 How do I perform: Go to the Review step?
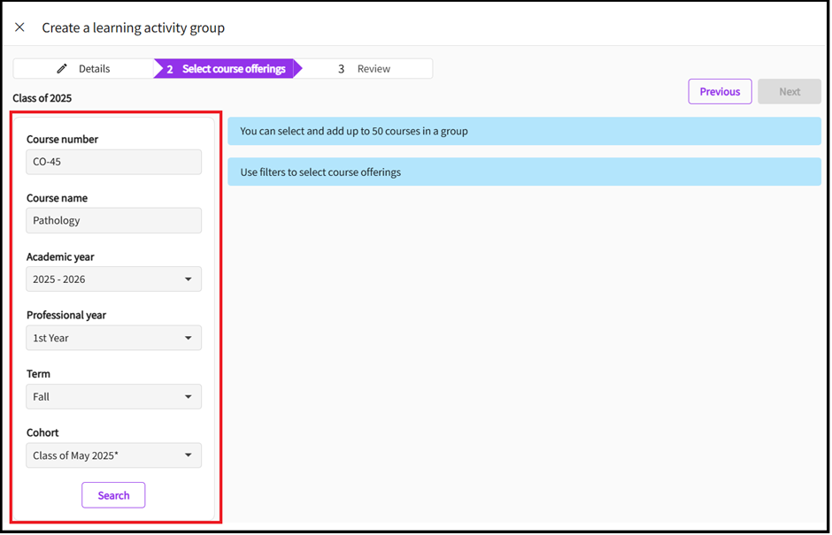tap(365, 69)
